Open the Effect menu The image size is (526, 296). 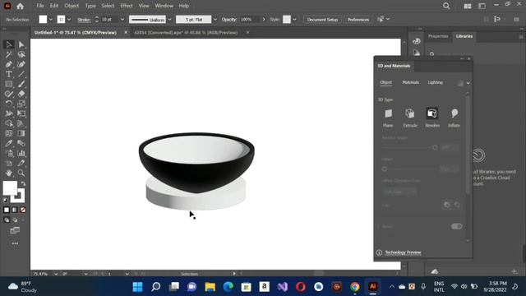point(127,6)
